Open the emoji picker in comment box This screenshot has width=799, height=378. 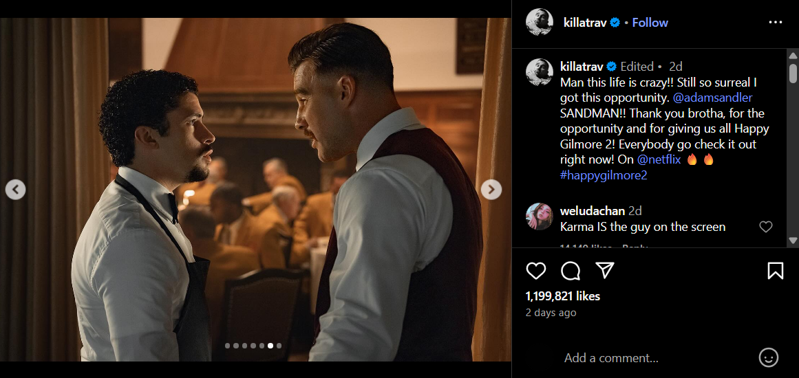[x=768, y=357]
